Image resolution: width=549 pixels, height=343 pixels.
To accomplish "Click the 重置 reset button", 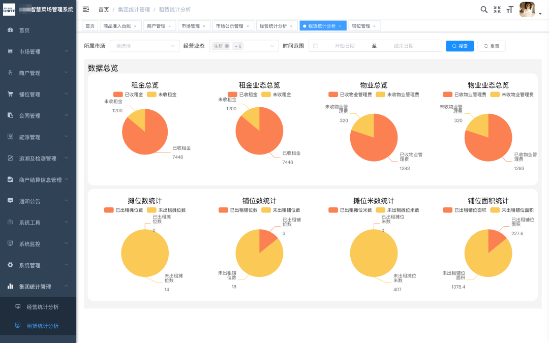I will point(491,46).
